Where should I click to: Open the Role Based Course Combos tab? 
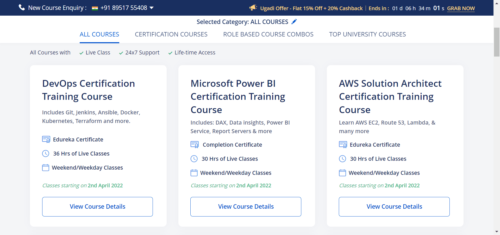[268, 34]
